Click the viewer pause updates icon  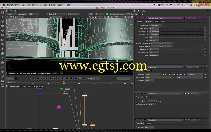112,17
